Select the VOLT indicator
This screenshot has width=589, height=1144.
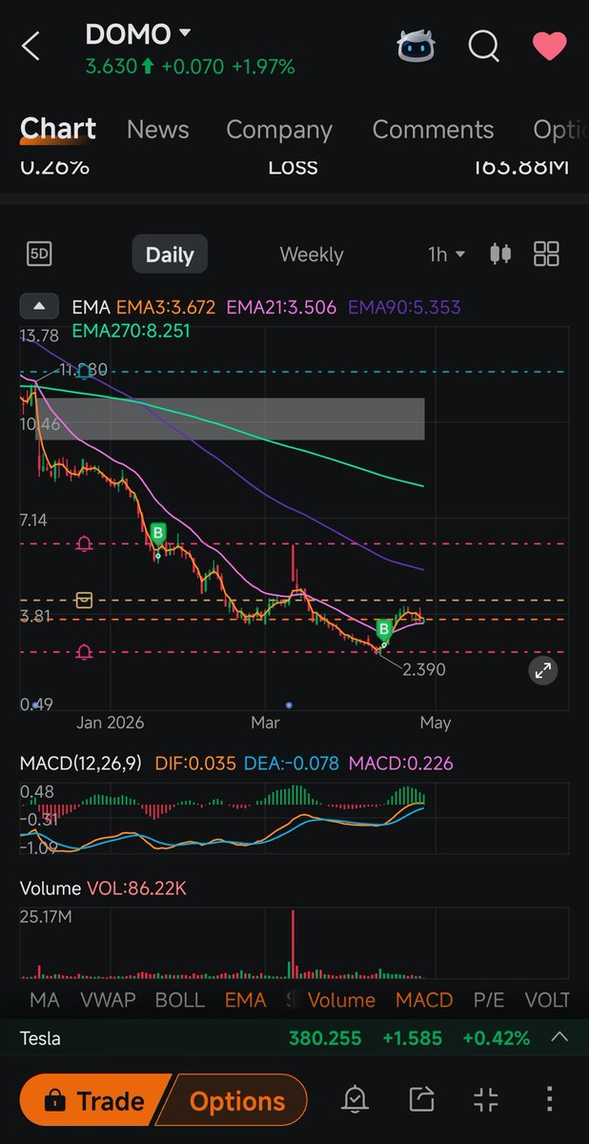547,999
